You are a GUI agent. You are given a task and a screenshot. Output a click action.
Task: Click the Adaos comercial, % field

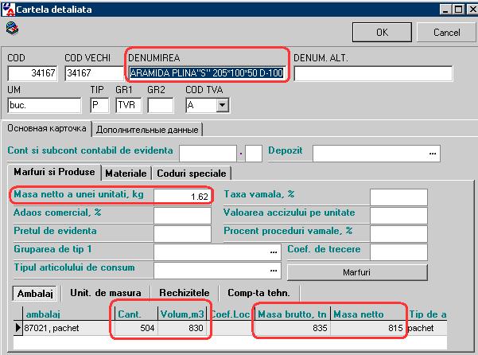(182, 216)
